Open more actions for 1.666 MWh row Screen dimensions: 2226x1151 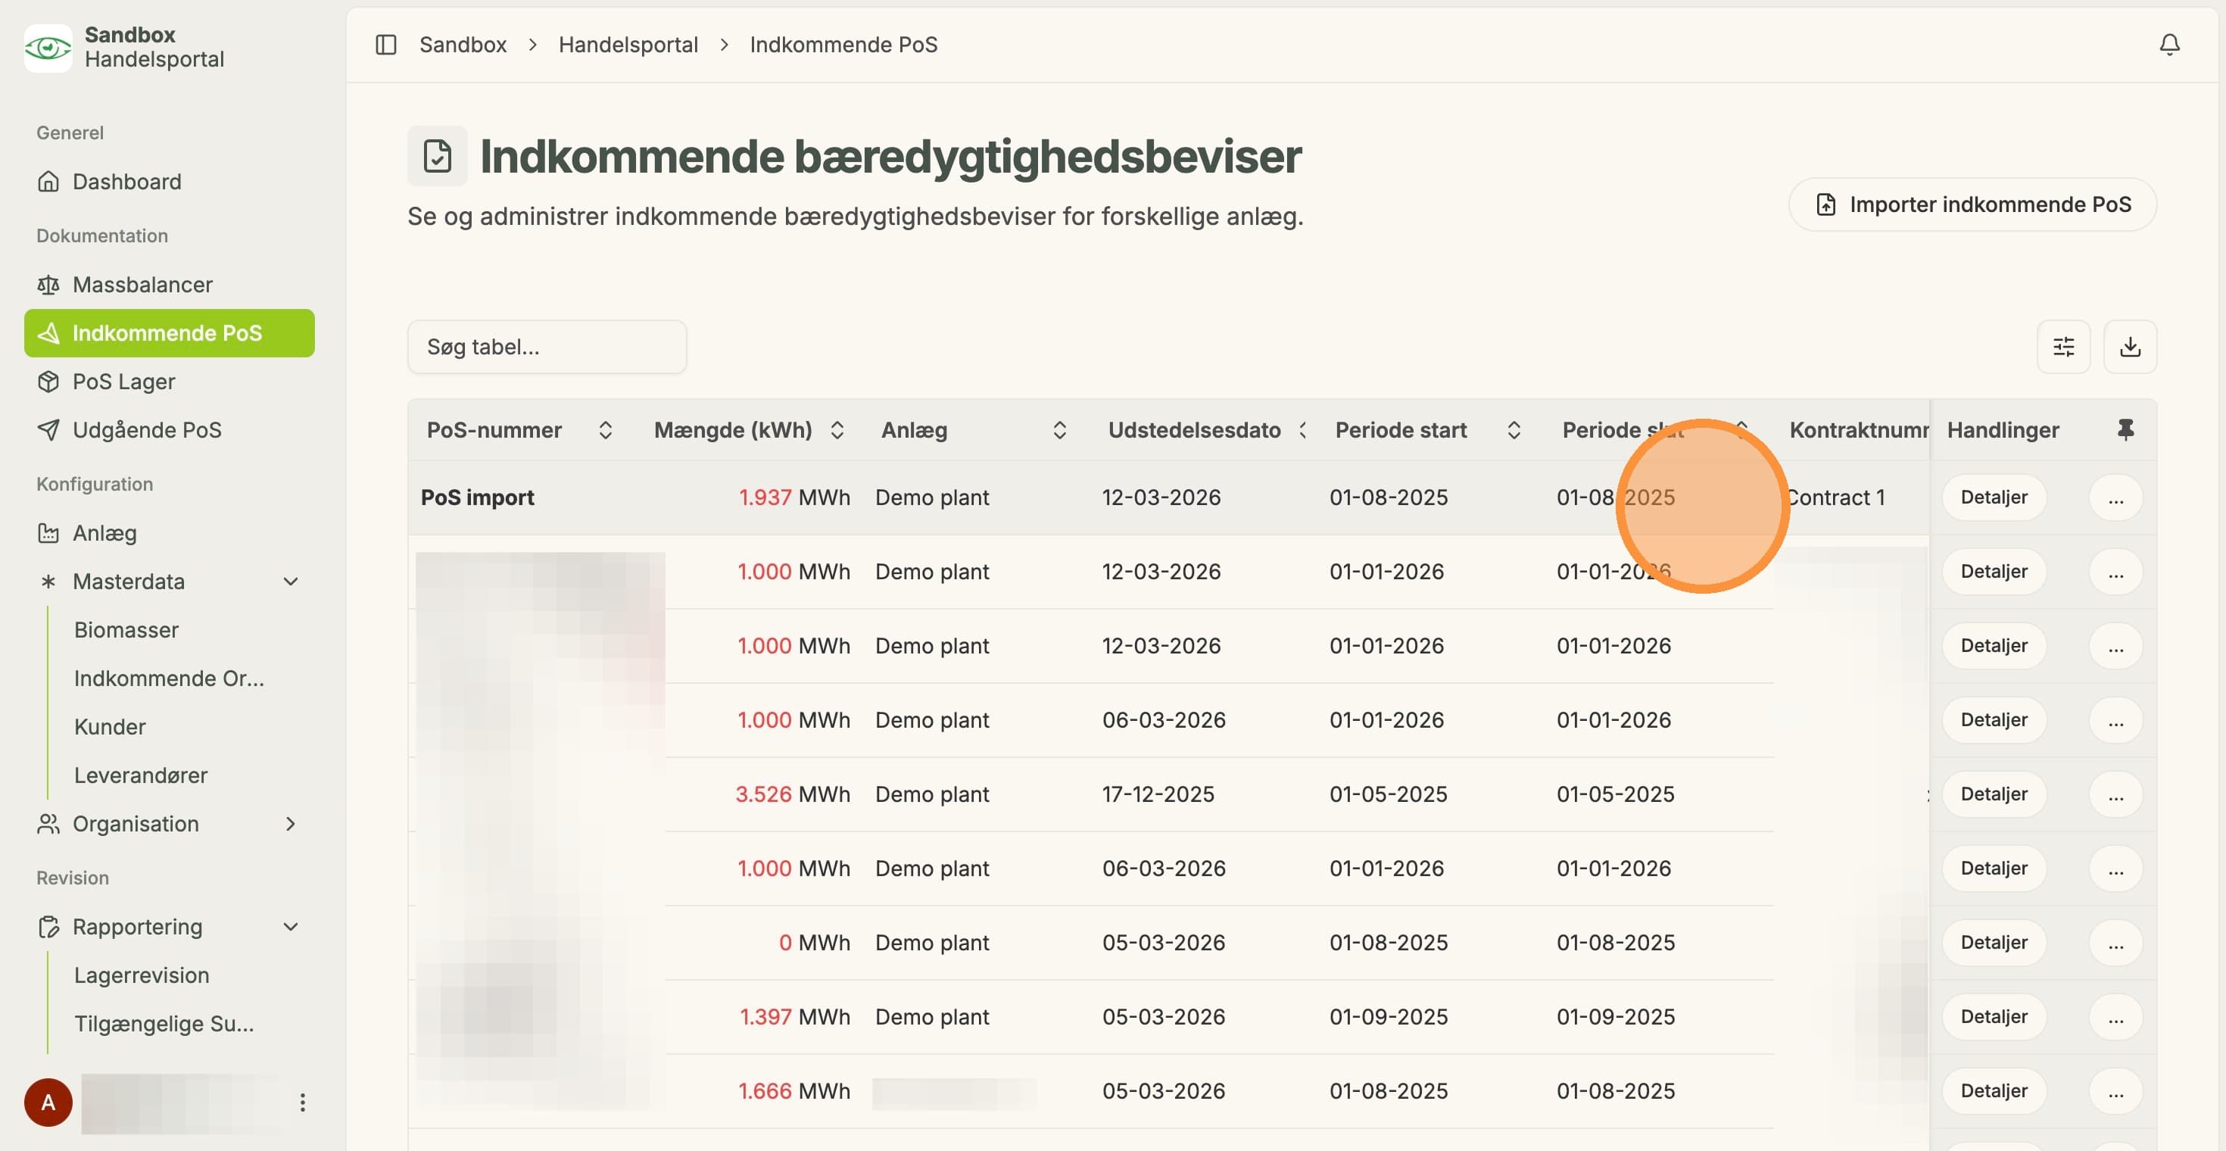(2115, 1091)
